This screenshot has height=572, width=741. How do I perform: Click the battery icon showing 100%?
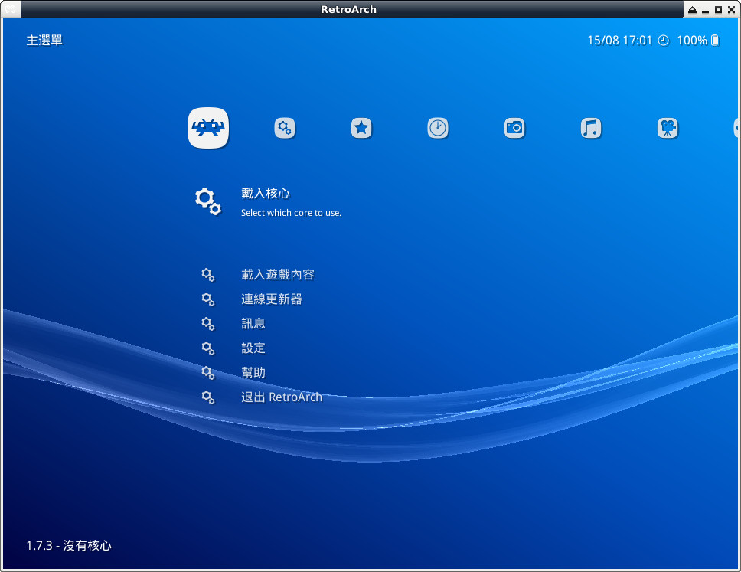point(715,40)
